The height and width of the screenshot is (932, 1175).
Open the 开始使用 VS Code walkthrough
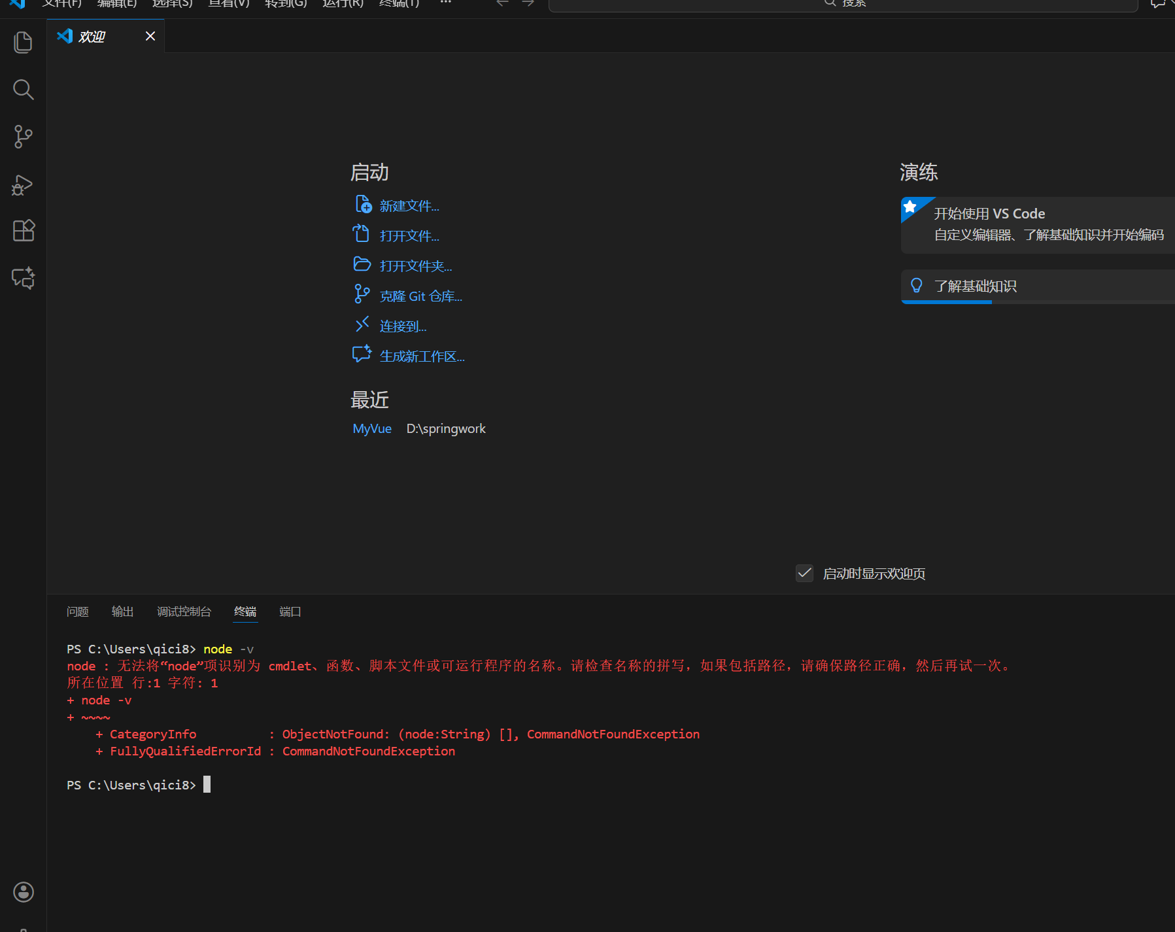pos(1038,225)
